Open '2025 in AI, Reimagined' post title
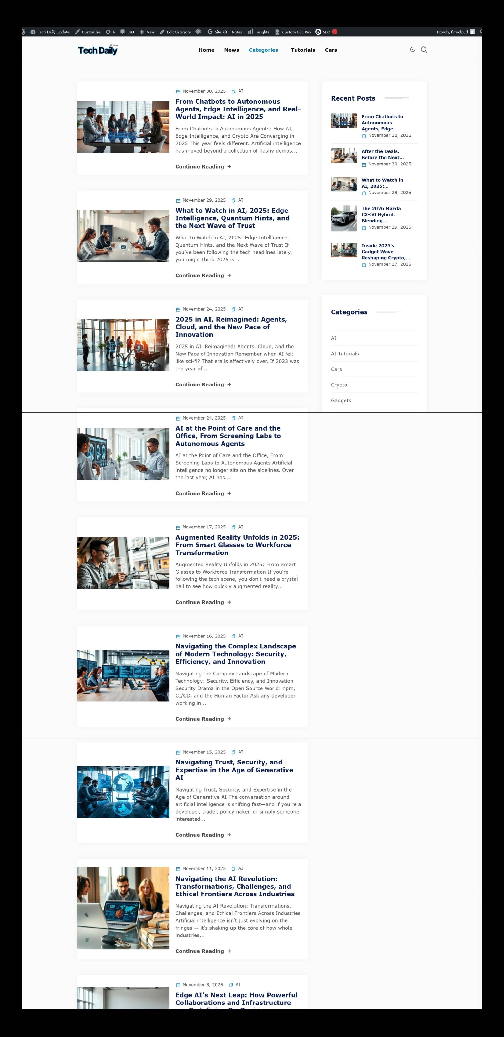 [x=232, y=327]
